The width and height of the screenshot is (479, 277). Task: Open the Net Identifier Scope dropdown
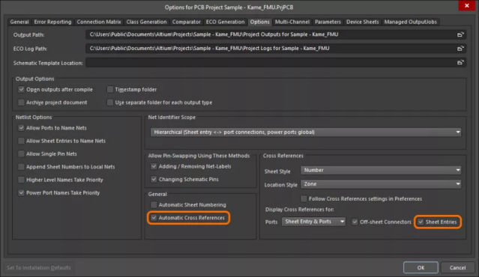(x=306, y=132)
